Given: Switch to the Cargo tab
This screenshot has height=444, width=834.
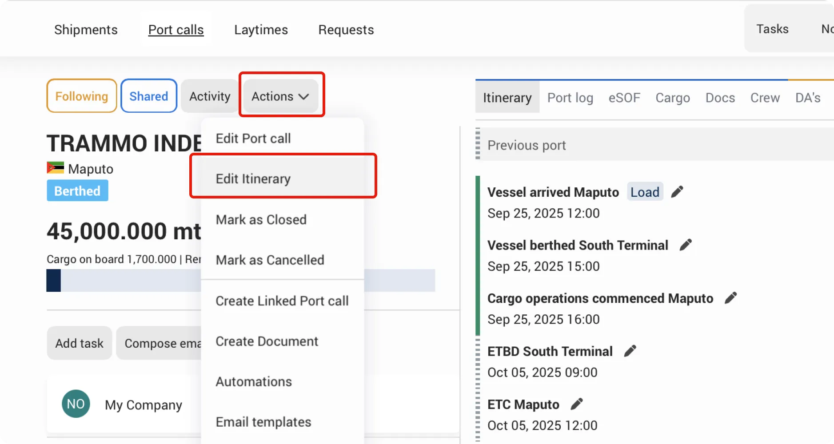Looking at the screenshot, I should click(x=673, y=97).
